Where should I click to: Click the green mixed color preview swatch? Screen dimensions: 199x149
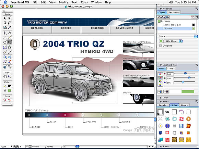point(188,91)
